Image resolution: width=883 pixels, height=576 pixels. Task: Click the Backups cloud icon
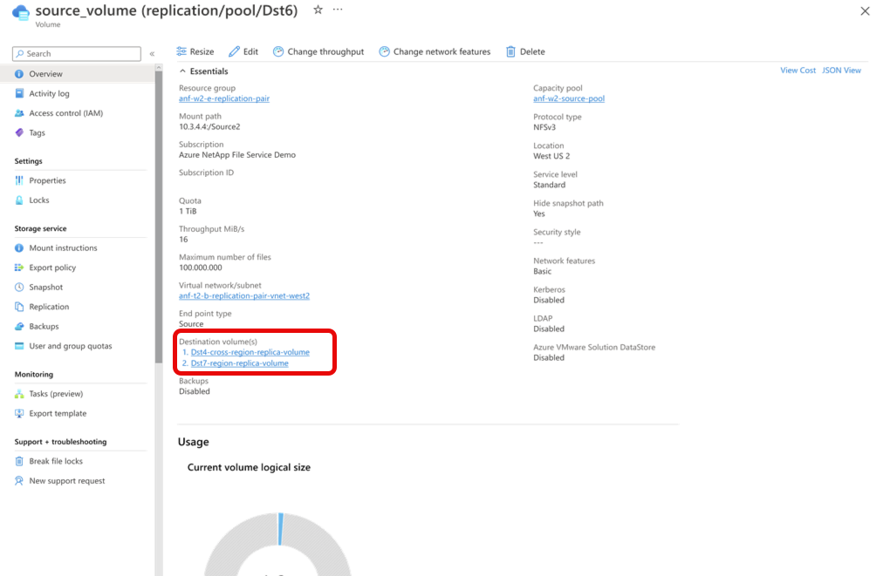(x=19, y=326)
